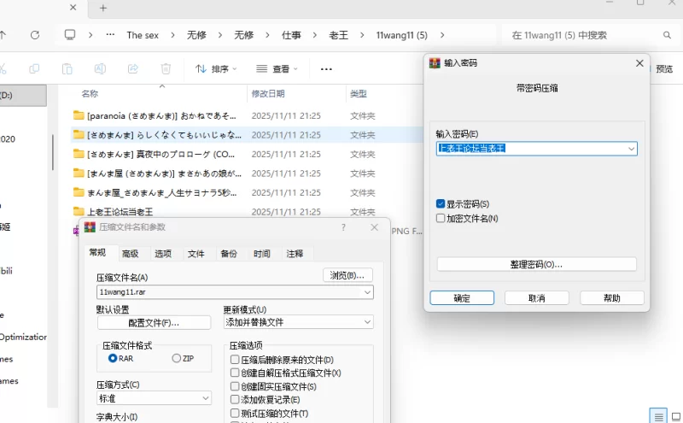Image resolution: width=683 pixels, height=423 pixels.
Task: Click the this-PC monitor icon in address bar
Action: tap(70, 35)
